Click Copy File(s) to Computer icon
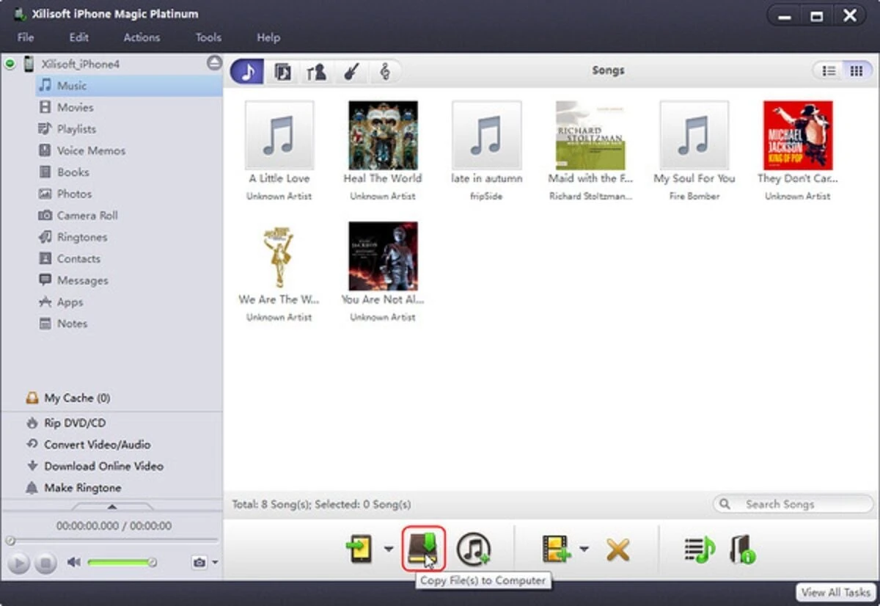This screenshot has width=880, height=606. (x=424, y=549)
